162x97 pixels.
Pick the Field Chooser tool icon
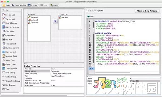coord(4,23)
